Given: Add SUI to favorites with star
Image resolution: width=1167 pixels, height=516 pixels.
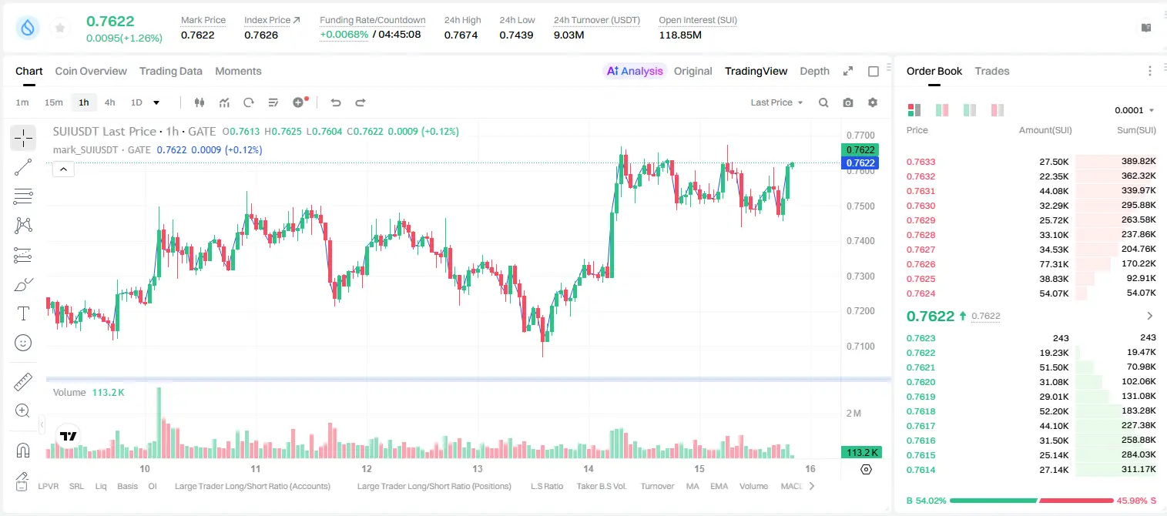Looking at the screenshot, I should 60,28.
